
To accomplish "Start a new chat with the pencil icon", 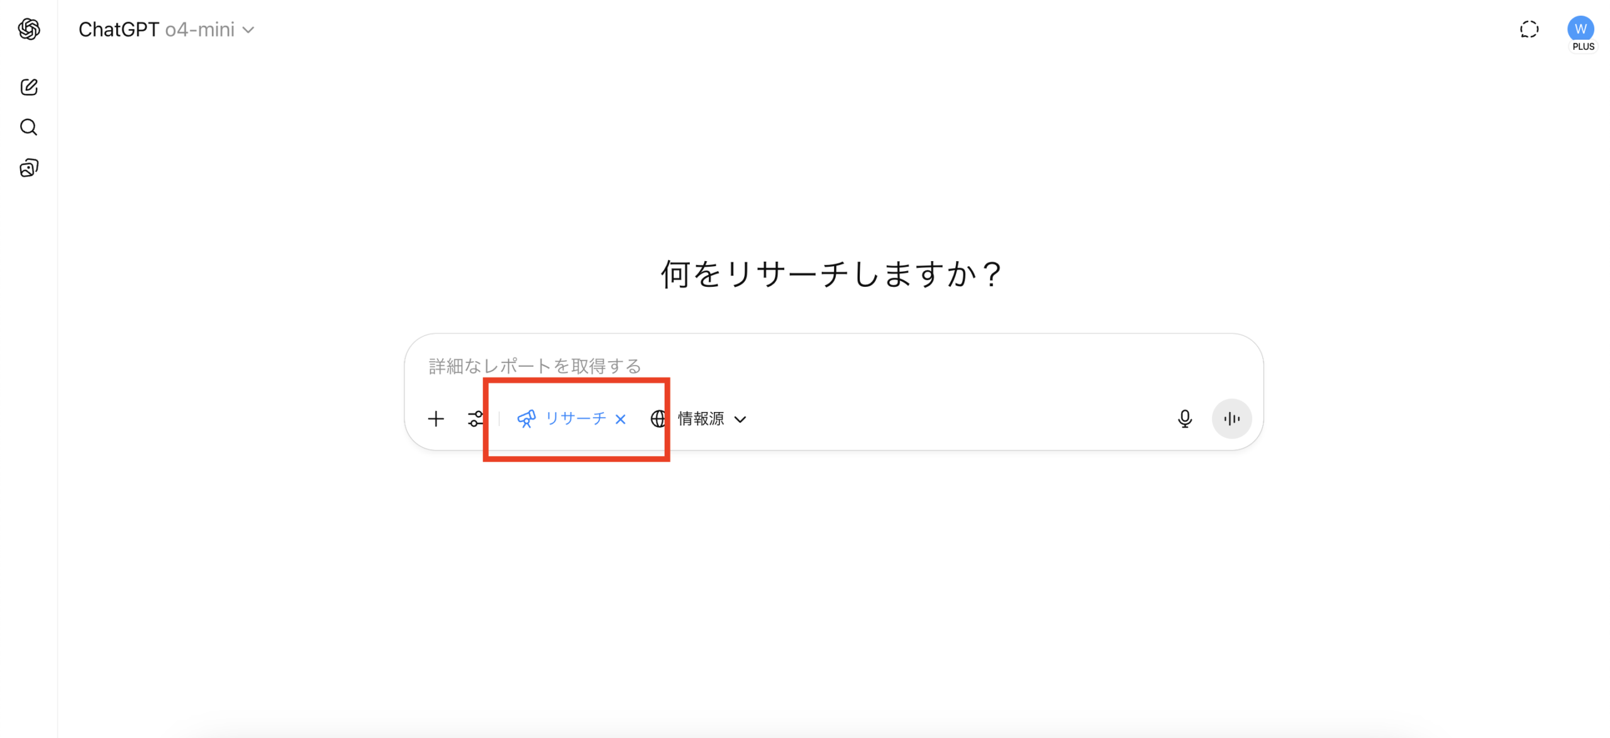I will [29, 87].
